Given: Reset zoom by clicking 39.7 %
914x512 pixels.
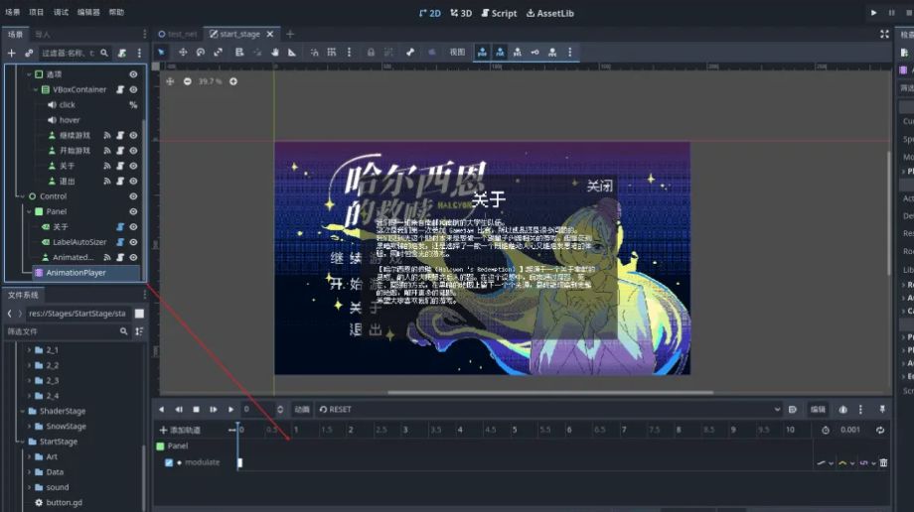Looking at the screenshot, I should (210, 81).
